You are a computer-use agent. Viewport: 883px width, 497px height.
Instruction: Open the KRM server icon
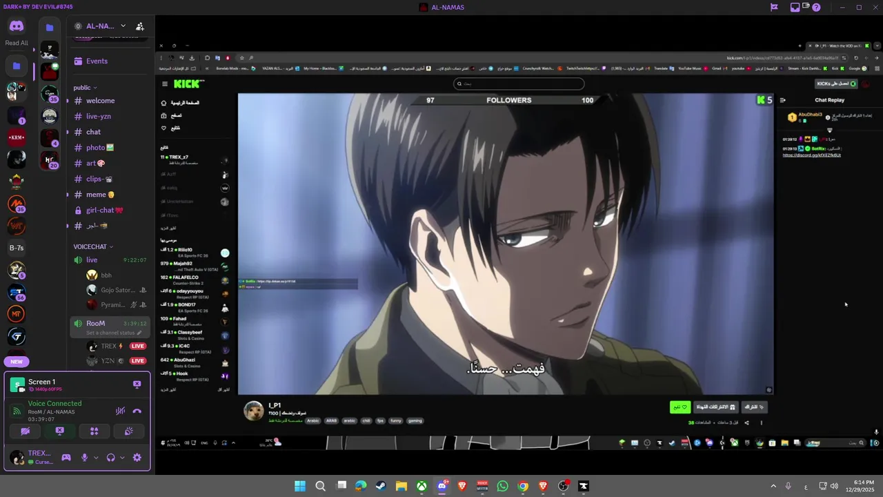17,137
